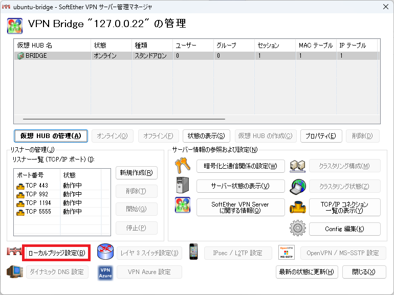Select TCP 443 listener entry

pos(37,185)
